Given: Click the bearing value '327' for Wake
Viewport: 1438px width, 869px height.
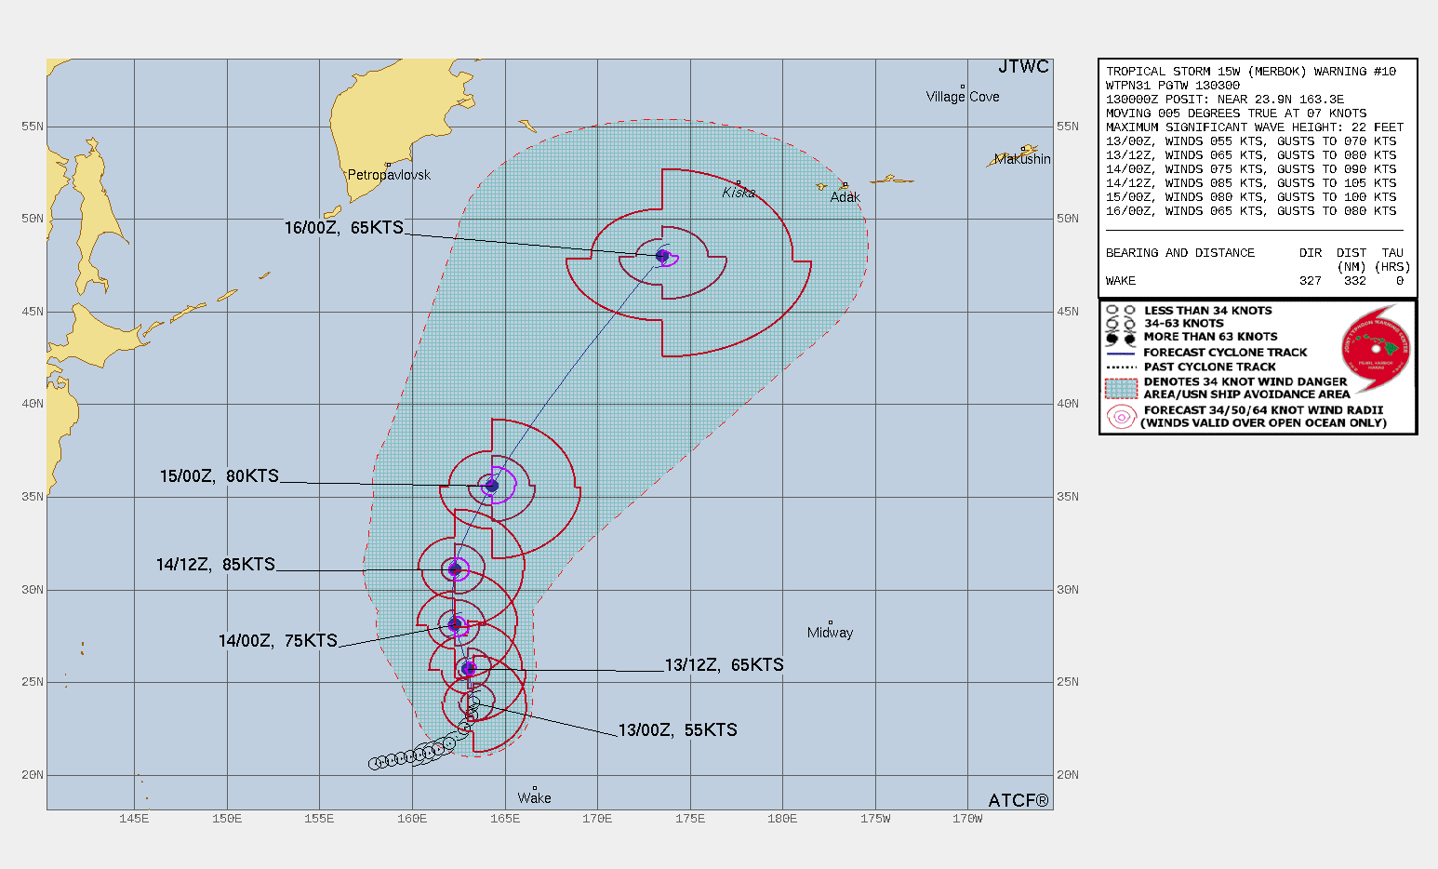Looking at the screenshot, I should tap(1311, 281).
